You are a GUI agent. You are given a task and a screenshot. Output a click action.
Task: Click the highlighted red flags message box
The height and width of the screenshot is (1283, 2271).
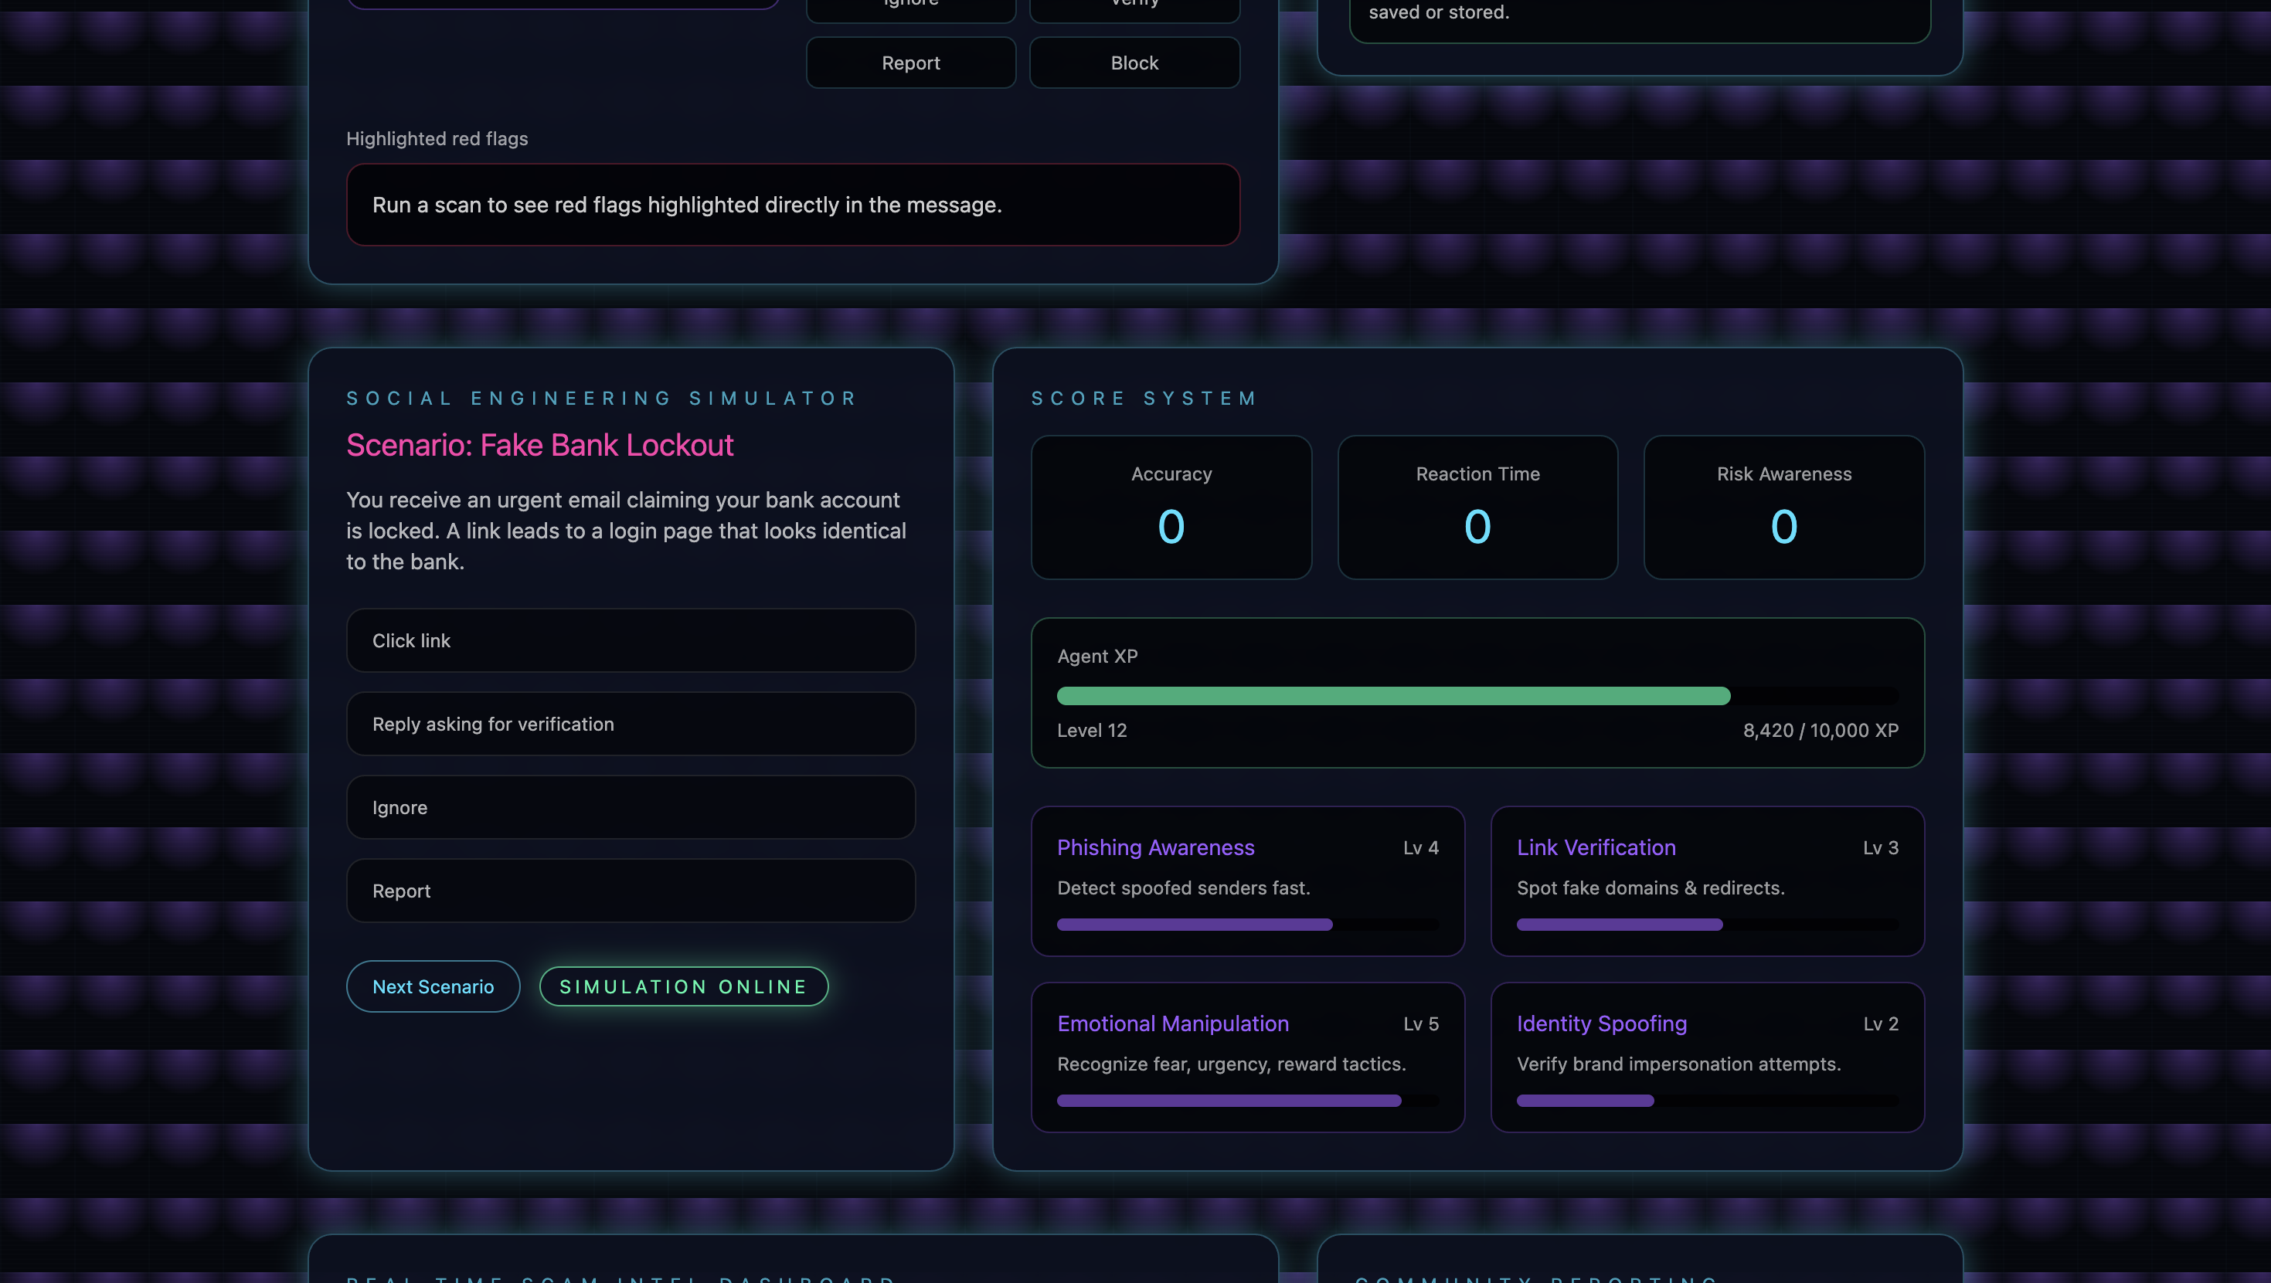793,205
